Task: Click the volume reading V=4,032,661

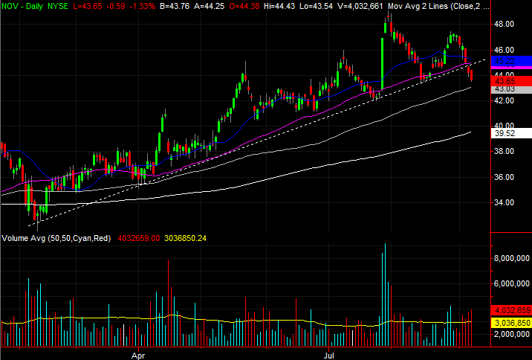Action: click(360, 6)
